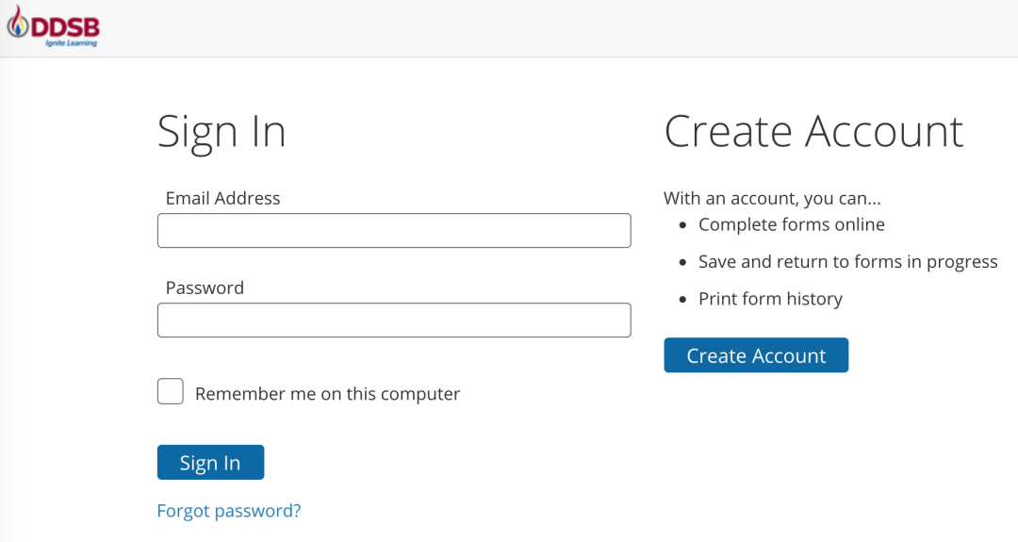Focus the Email Address input field

point(393,231)
